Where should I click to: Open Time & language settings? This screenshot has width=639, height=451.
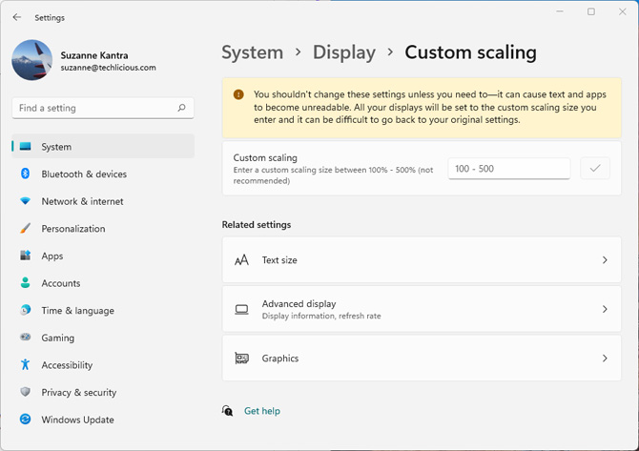click(103, 310)
